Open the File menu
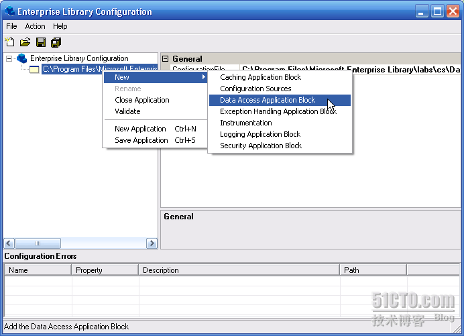 click(x=11, y=26)
